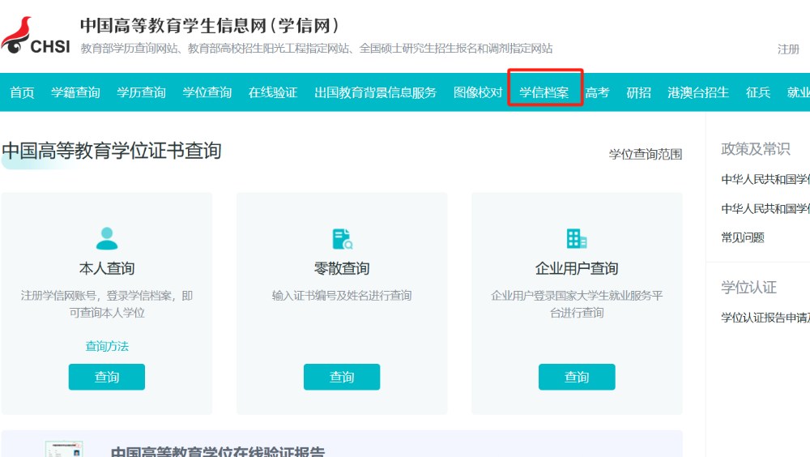The image size is (810, 457).
Task: Select 港澳台招生 in the nav bar
Action: pyautogui.click(x=698, y=92)
